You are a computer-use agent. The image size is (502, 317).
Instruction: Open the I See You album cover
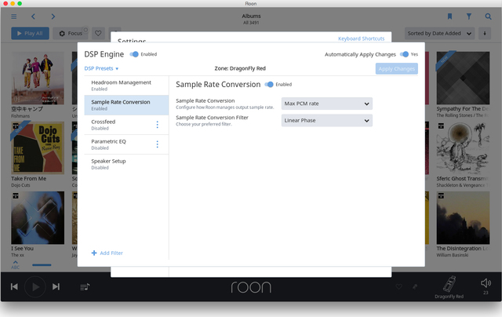click(x=38, y=217)
